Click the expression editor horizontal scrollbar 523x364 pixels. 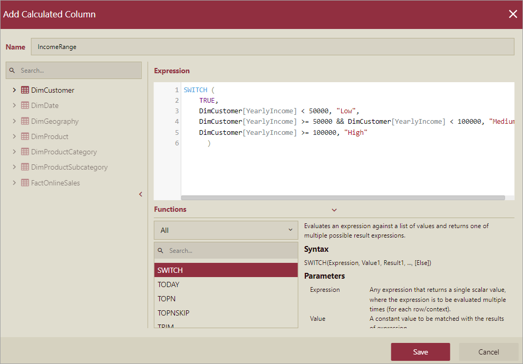pyautogui.click(x=343, y=198)
